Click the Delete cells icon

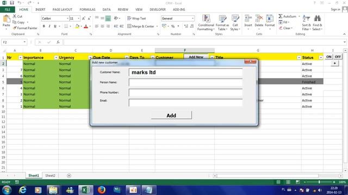click(259, 18)
